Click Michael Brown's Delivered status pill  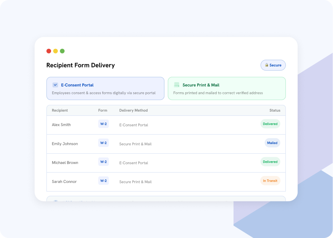pos(270,162)
